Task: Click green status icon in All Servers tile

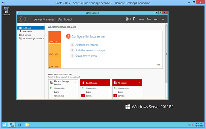Action: tap(115, 88)
